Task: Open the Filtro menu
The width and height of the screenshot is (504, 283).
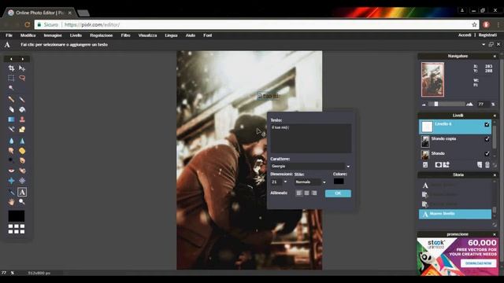Action: pos(126,35)
